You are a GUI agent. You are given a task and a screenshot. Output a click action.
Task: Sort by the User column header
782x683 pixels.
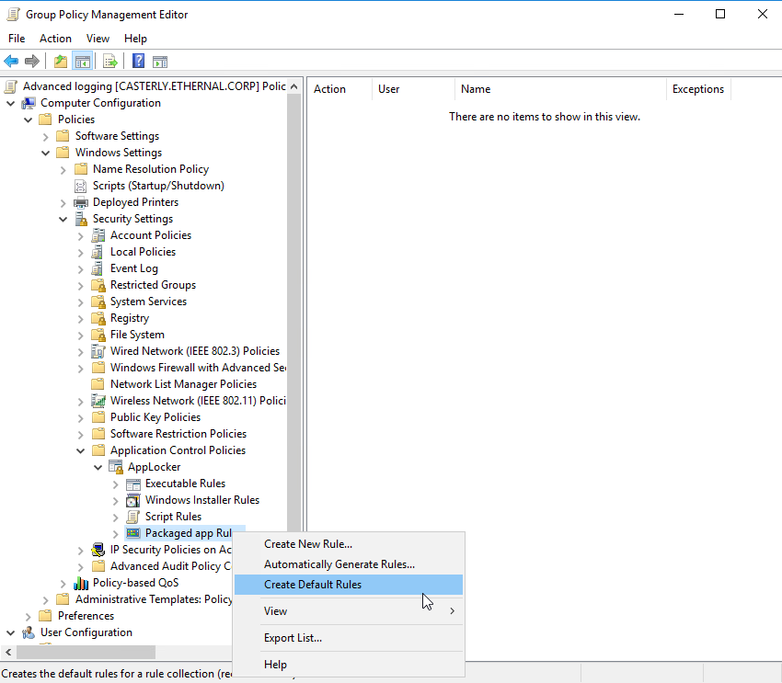point(413,89)
